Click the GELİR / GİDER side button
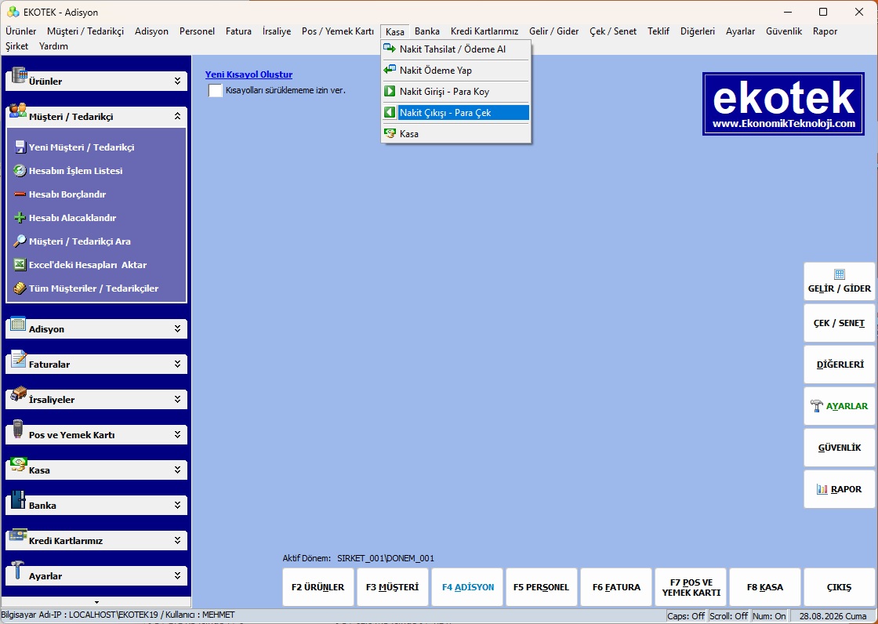 click(x=840, y=281)
